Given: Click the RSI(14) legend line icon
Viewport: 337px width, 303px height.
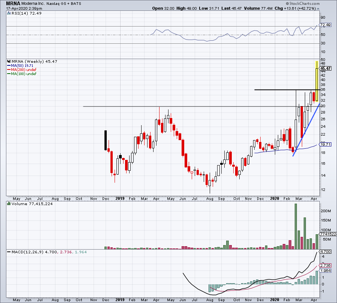Looking at the screenshot, I should point(9,13).
